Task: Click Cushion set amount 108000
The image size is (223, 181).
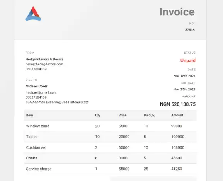Action: 178,148
